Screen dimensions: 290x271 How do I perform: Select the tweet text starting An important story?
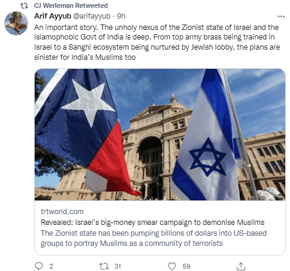pos(157,42)
